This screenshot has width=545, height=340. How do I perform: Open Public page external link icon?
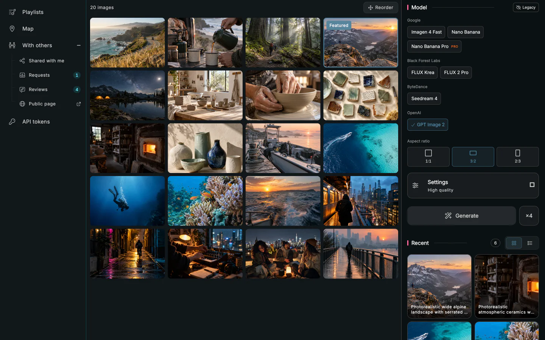tap(79, 104)
